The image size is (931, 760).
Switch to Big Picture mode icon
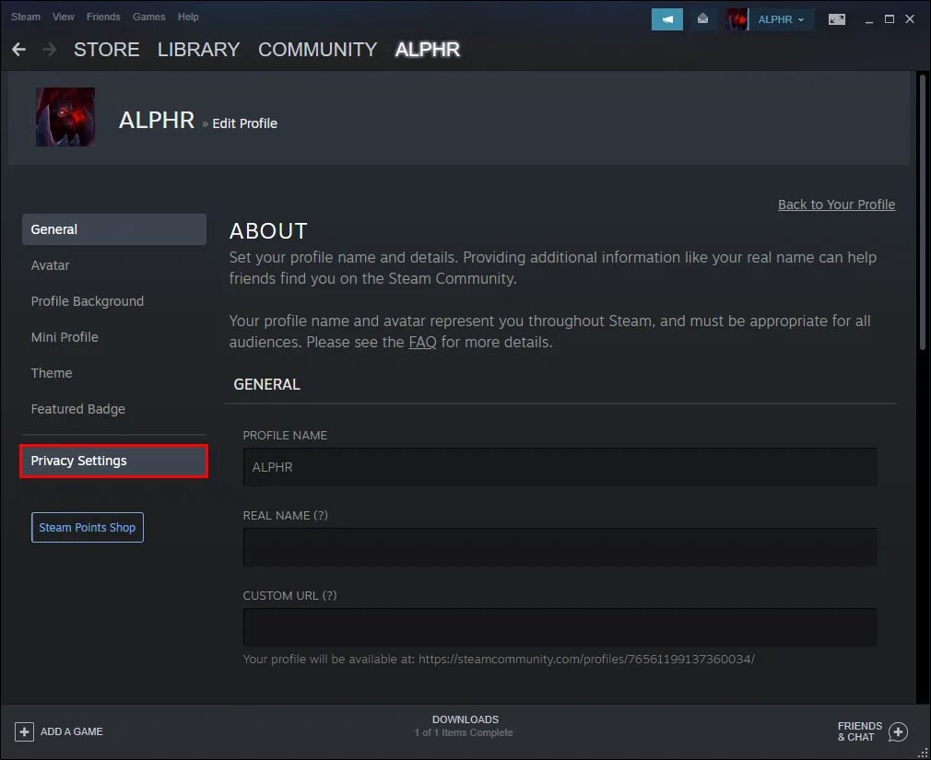[837, 19]
